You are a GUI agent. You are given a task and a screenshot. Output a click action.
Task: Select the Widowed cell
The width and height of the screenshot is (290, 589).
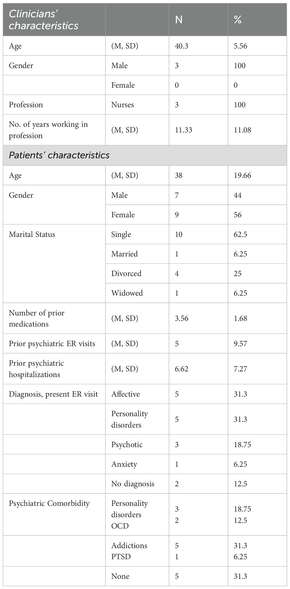click(127, 293)
